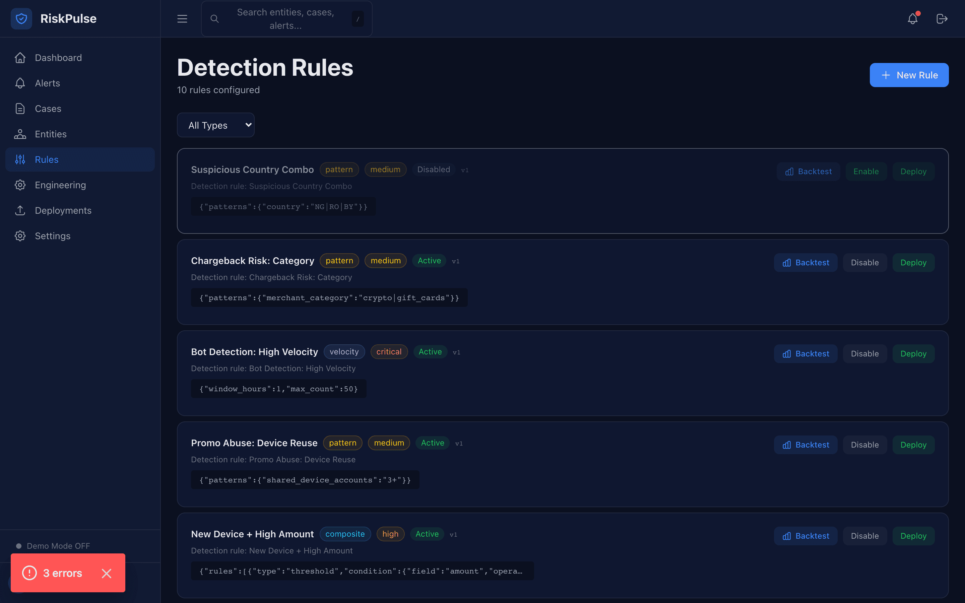
Task: Backtest Bot Detection: High Velocity rule
Action: click(x=806, y=354)
